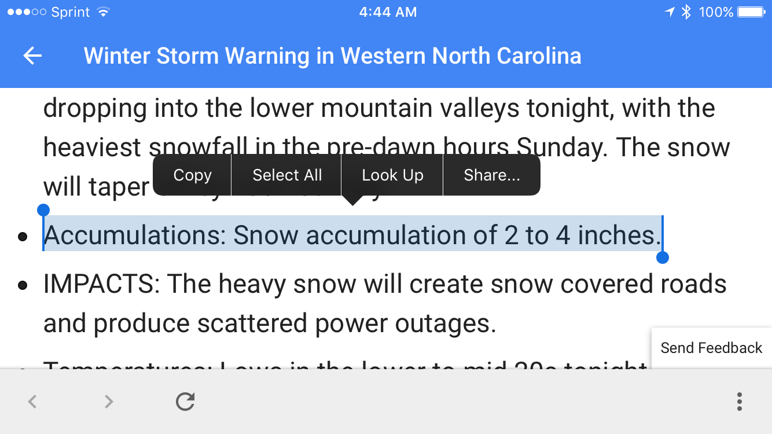Viewport: 772px width, 434px height.
Task: Choose Share... from the selection menu
Action: coord(492,175)
